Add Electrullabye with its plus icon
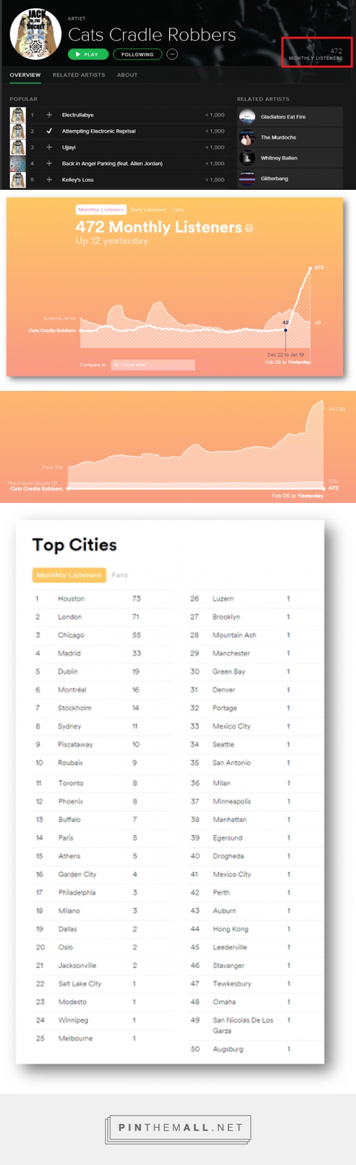The height and width of the screenshot is (1165, 356). [x=49, y=115]
